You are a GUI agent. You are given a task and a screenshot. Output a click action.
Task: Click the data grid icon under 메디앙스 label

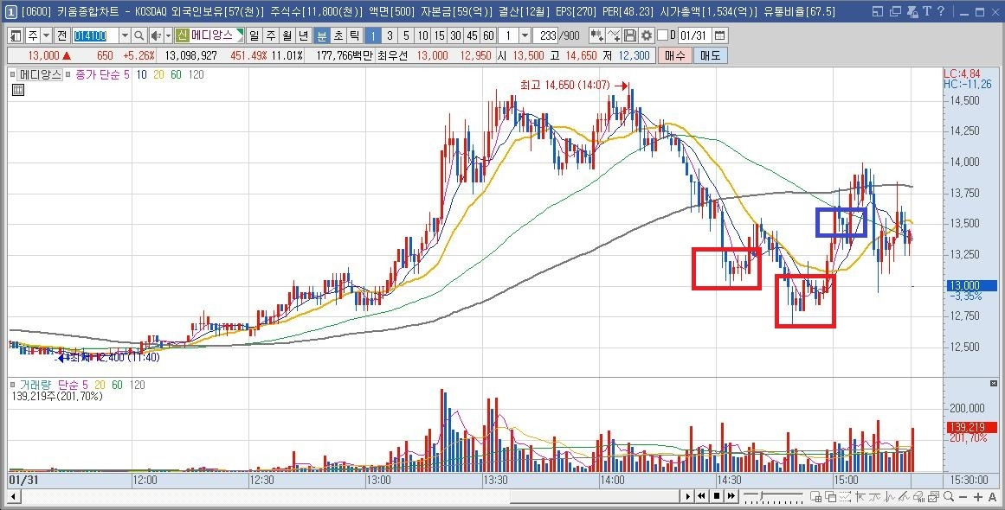(x=18, y=90)
